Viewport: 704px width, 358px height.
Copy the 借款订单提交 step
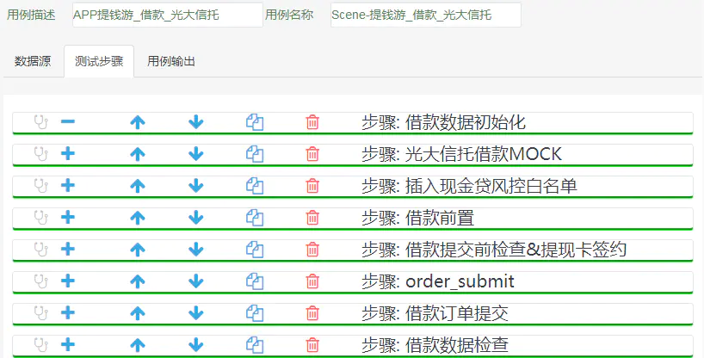(255, 313)
